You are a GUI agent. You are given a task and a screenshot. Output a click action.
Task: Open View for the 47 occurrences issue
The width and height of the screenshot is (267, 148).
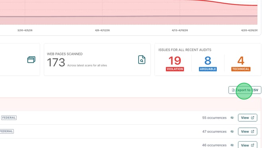247,131
